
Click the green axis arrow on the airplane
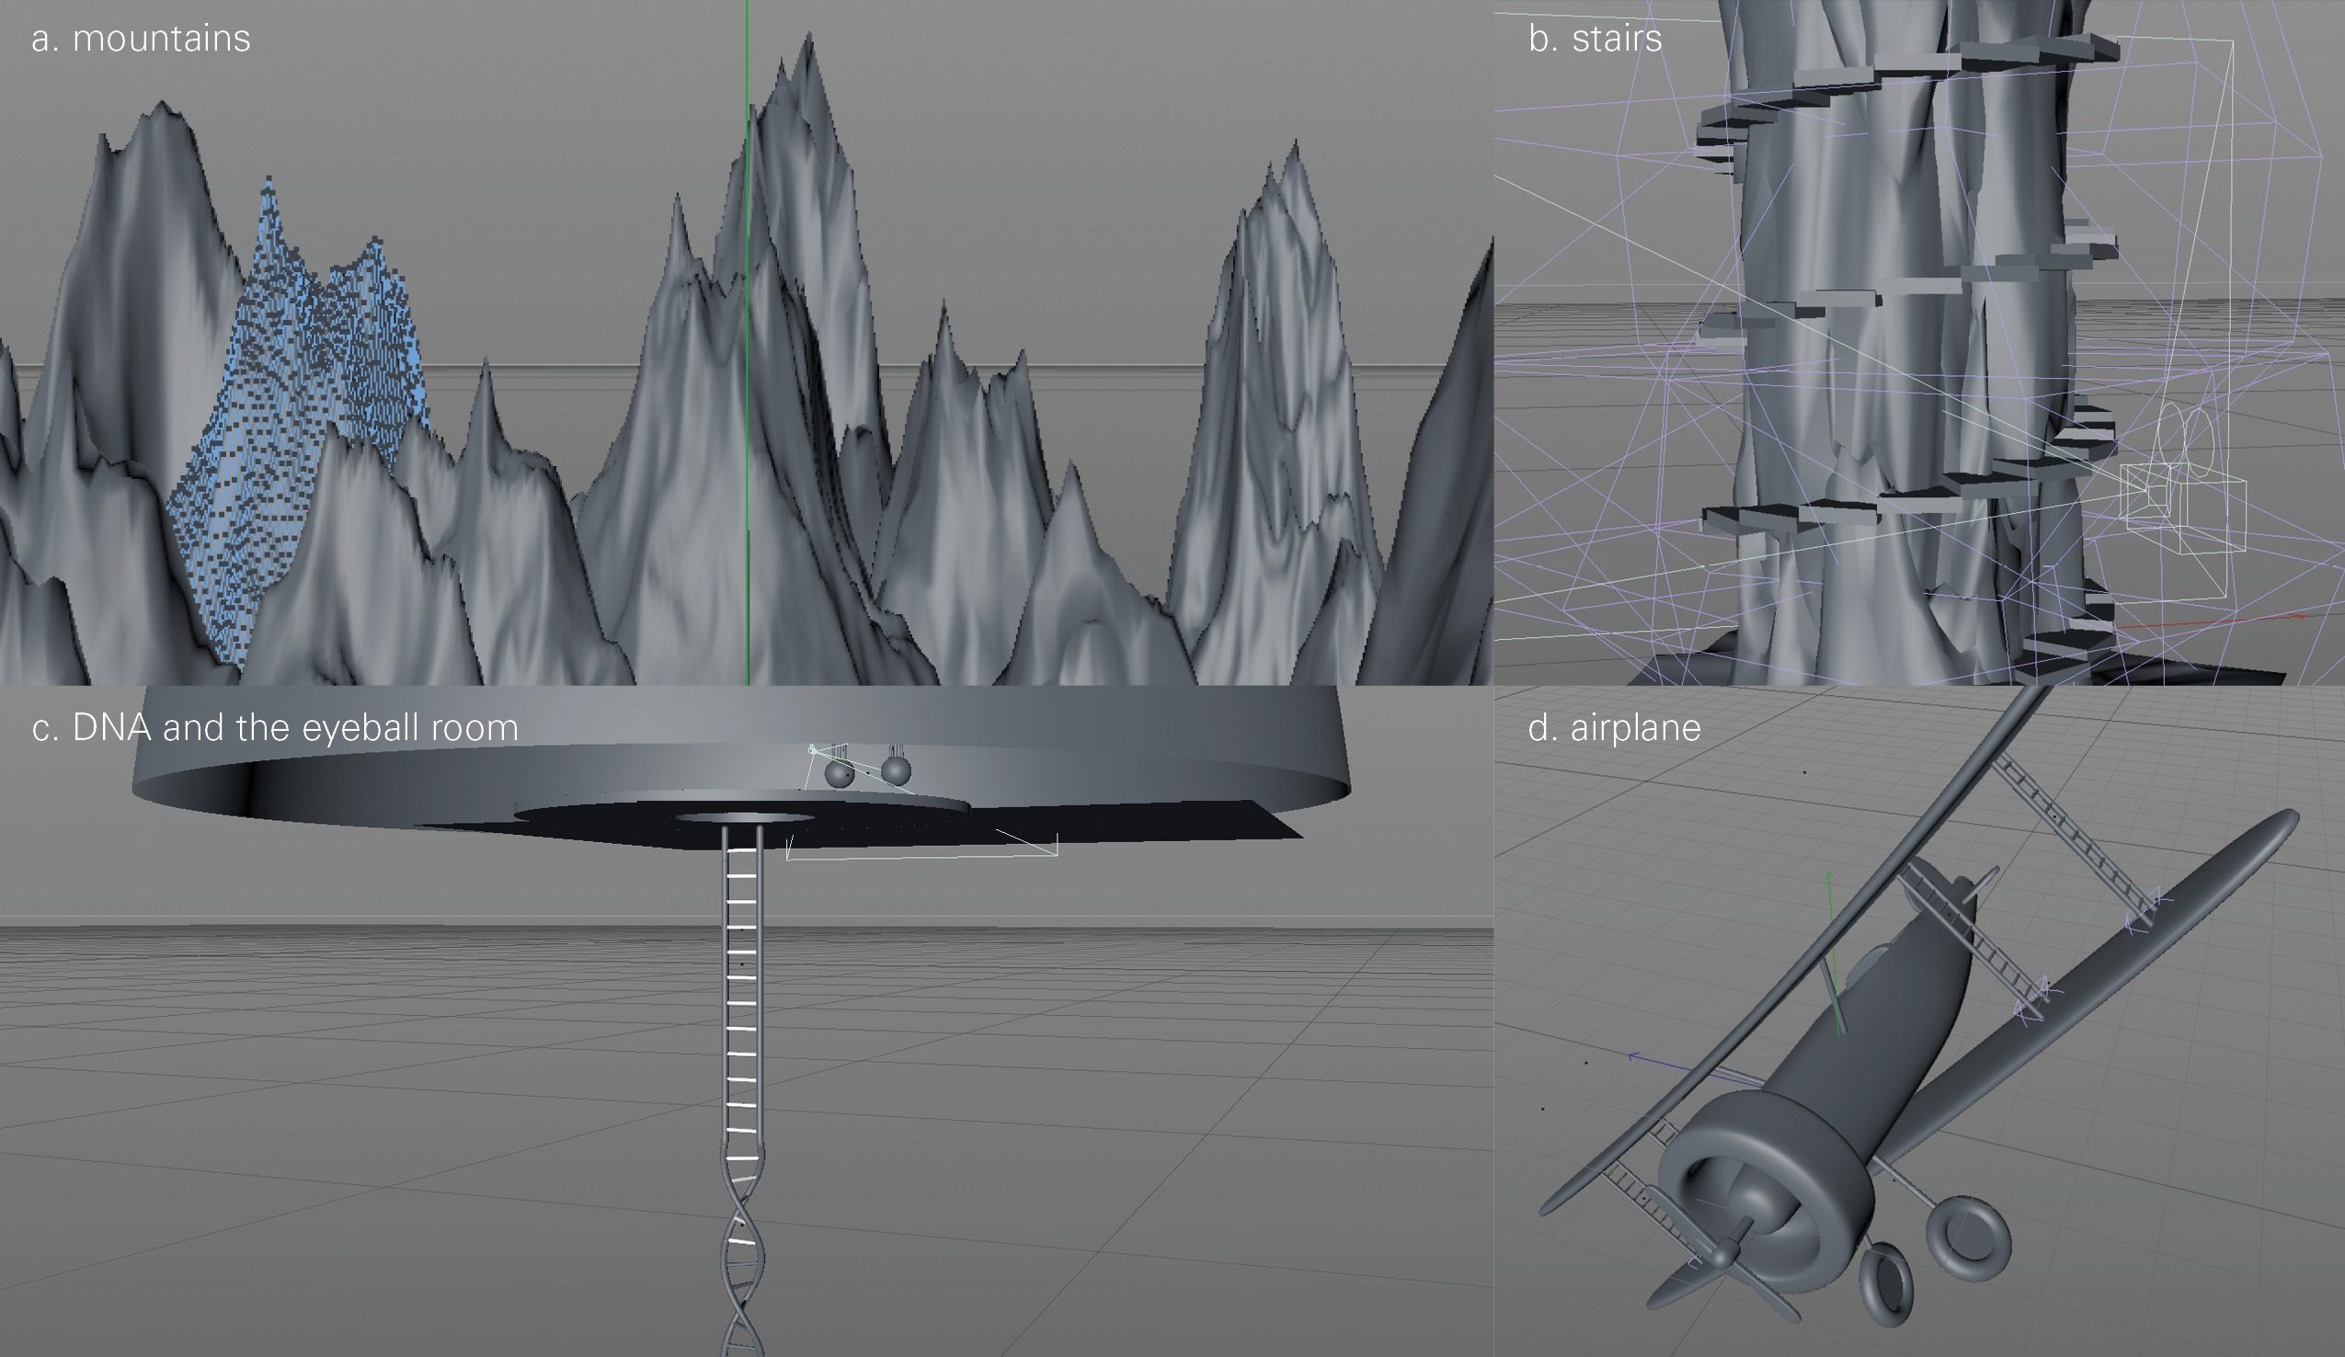pos(1830,893)
